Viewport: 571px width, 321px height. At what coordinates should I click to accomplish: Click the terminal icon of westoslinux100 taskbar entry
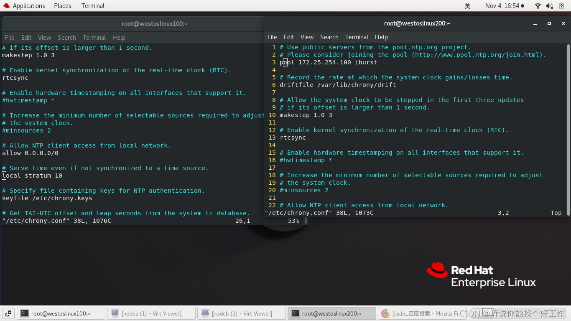(x=25, y=313)
